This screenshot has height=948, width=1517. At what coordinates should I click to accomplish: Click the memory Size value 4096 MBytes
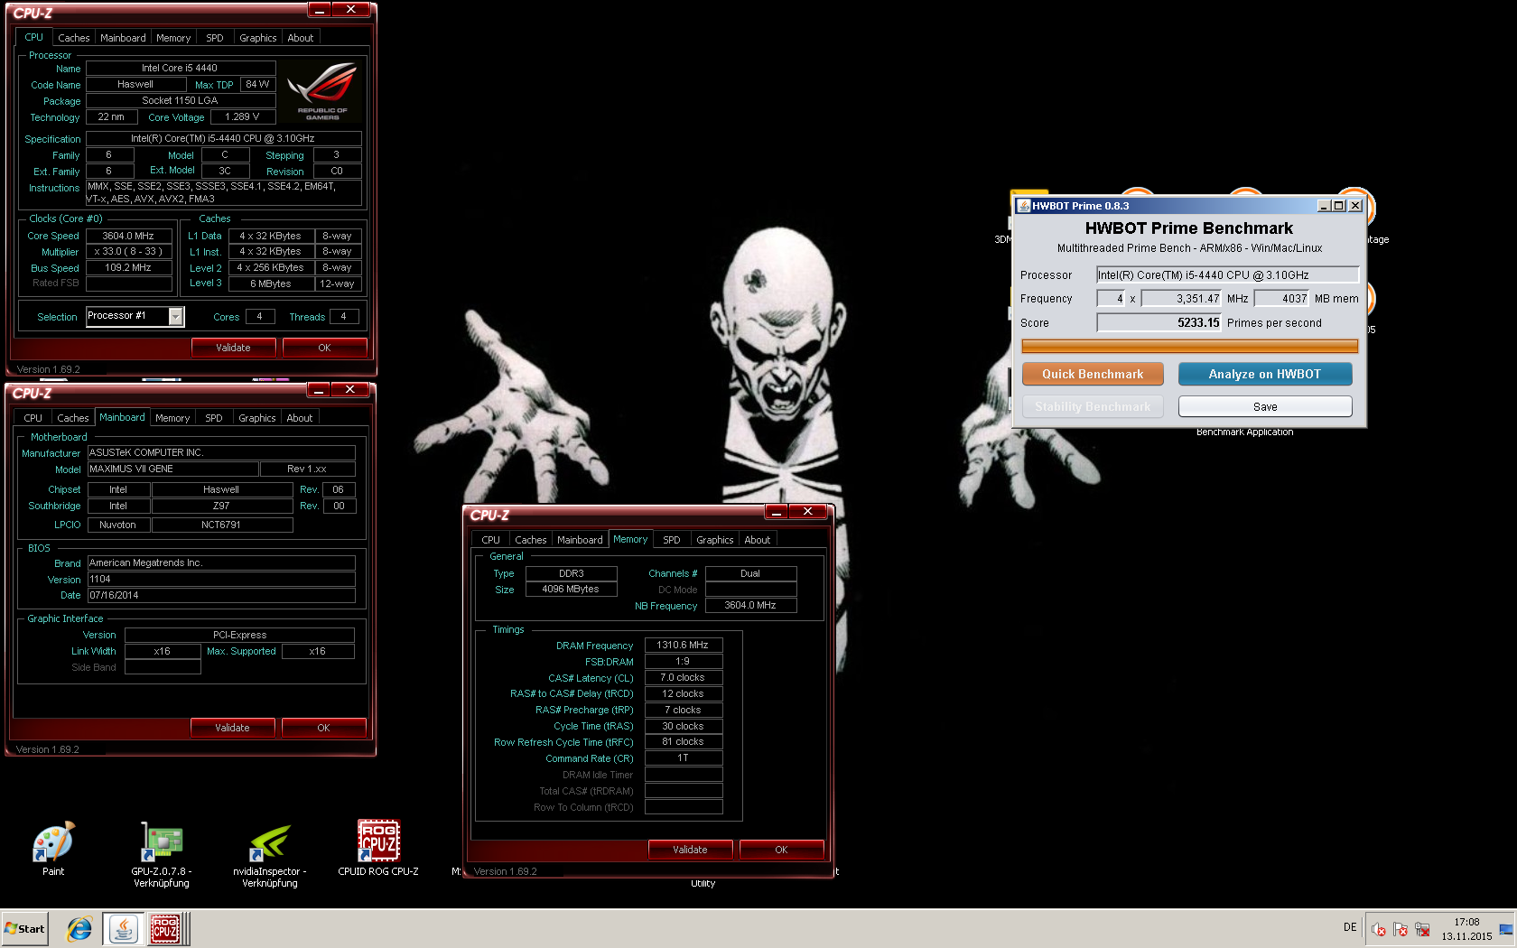tap(571, 590)
